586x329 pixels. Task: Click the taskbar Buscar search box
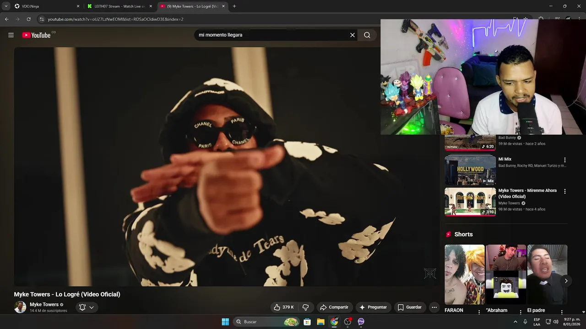[267, 322]
